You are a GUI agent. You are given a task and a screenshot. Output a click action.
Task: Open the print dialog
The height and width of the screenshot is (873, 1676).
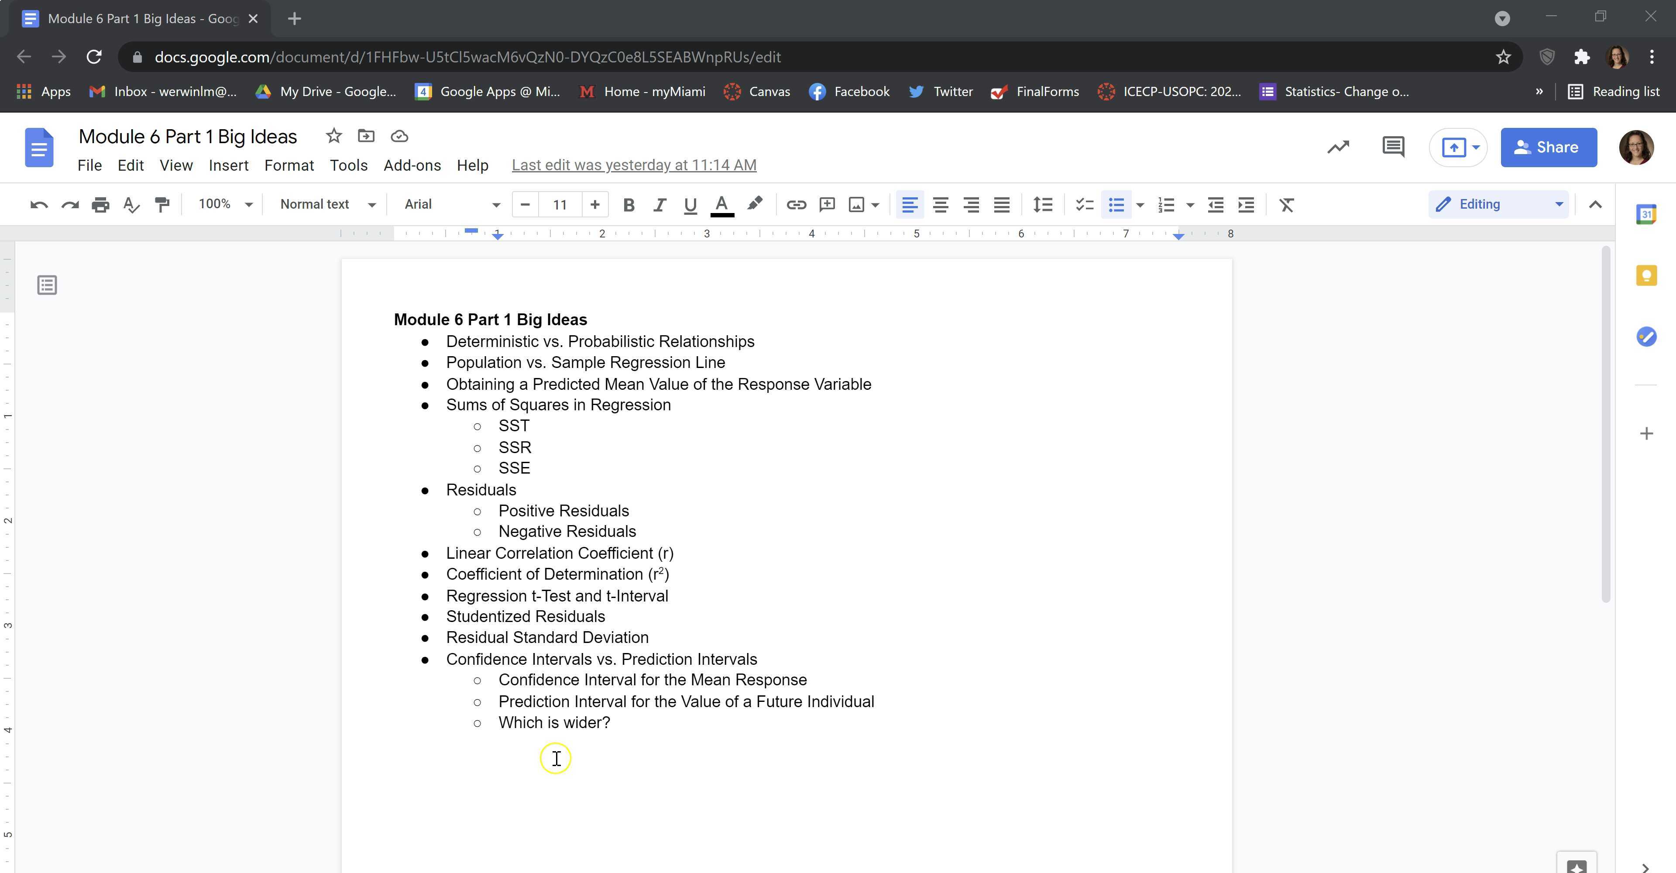point(100,204)
